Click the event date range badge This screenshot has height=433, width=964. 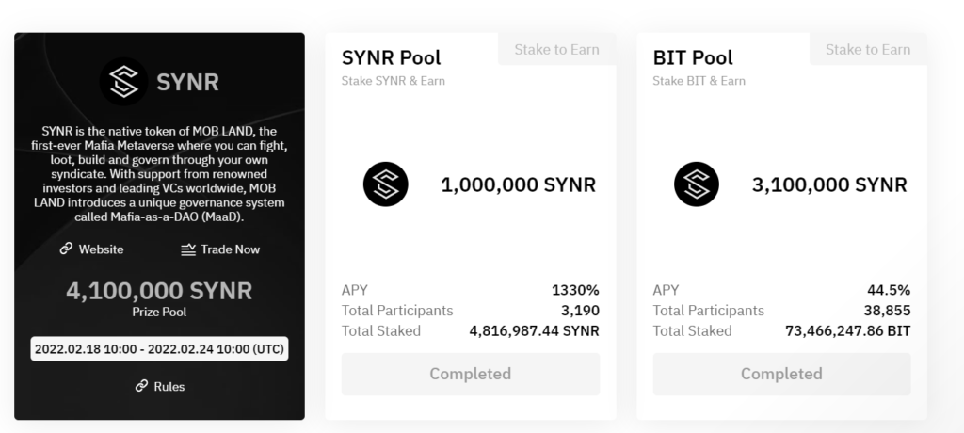pyautogui.click(x=159, y=348)
